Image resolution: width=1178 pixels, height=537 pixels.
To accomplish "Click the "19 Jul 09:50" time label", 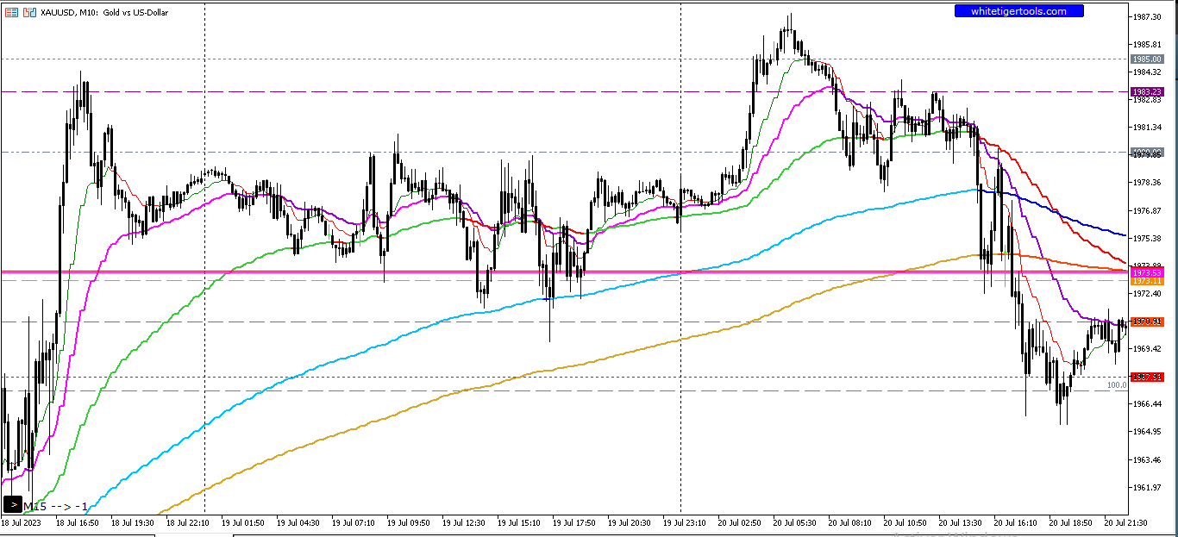I will (409, 522).
